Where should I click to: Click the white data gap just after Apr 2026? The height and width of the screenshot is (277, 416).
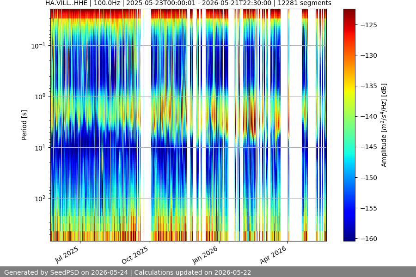coord(295,125)
